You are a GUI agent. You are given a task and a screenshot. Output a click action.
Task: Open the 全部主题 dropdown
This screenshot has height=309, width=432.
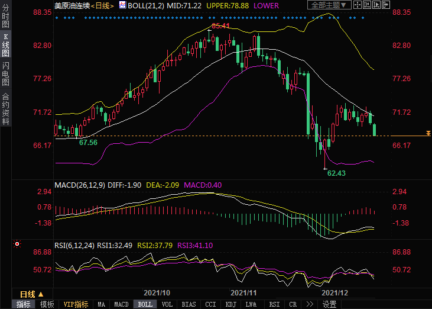(330, 5)
